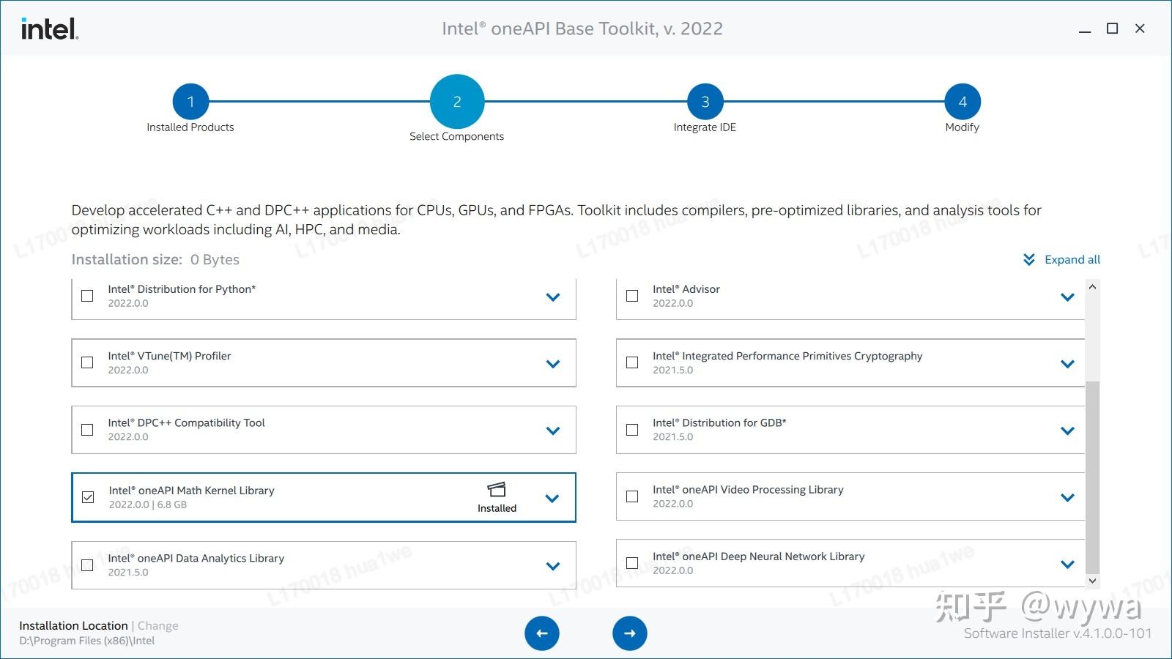
Task: Click the Installed box icon on Math Kernel Library
Action: [497, 489]
